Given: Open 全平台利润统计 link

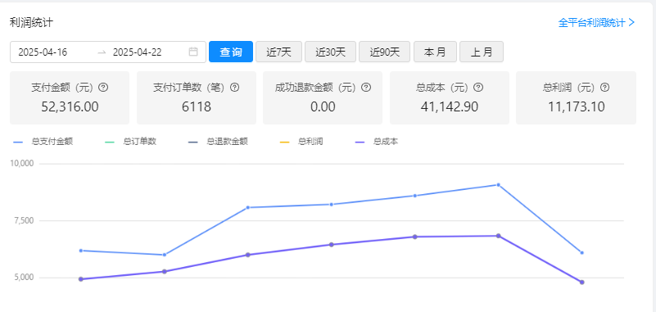Looking at the screenshot, I should click(596, 23).
